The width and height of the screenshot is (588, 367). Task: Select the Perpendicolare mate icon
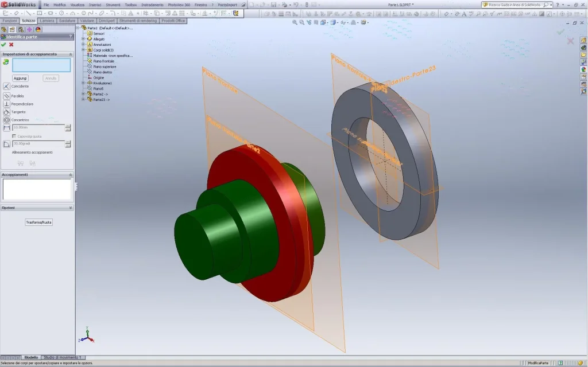(6, 104)
